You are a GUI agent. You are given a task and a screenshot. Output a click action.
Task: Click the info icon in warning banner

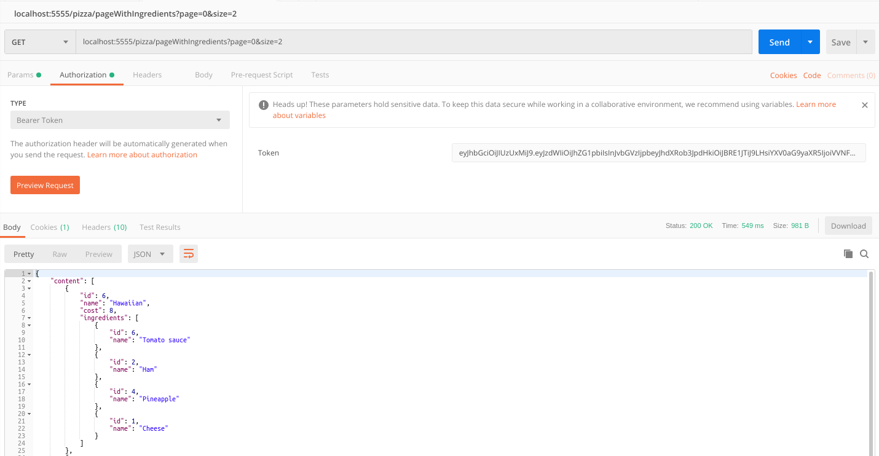coord(263,105)
